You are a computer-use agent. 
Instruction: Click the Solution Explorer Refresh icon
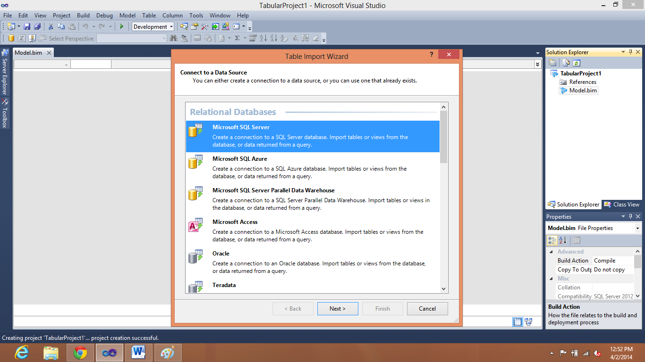coord(577,63)
